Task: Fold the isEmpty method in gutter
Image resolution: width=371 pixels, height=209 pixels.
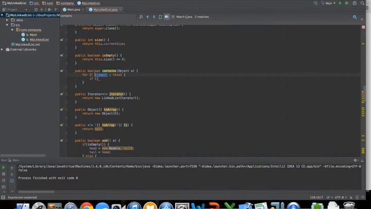Action: tap(66, 56)
